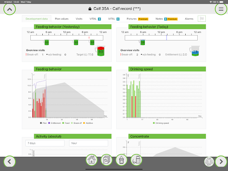
Task: Tap the calf expert round icon
Action: coord(209,162)
